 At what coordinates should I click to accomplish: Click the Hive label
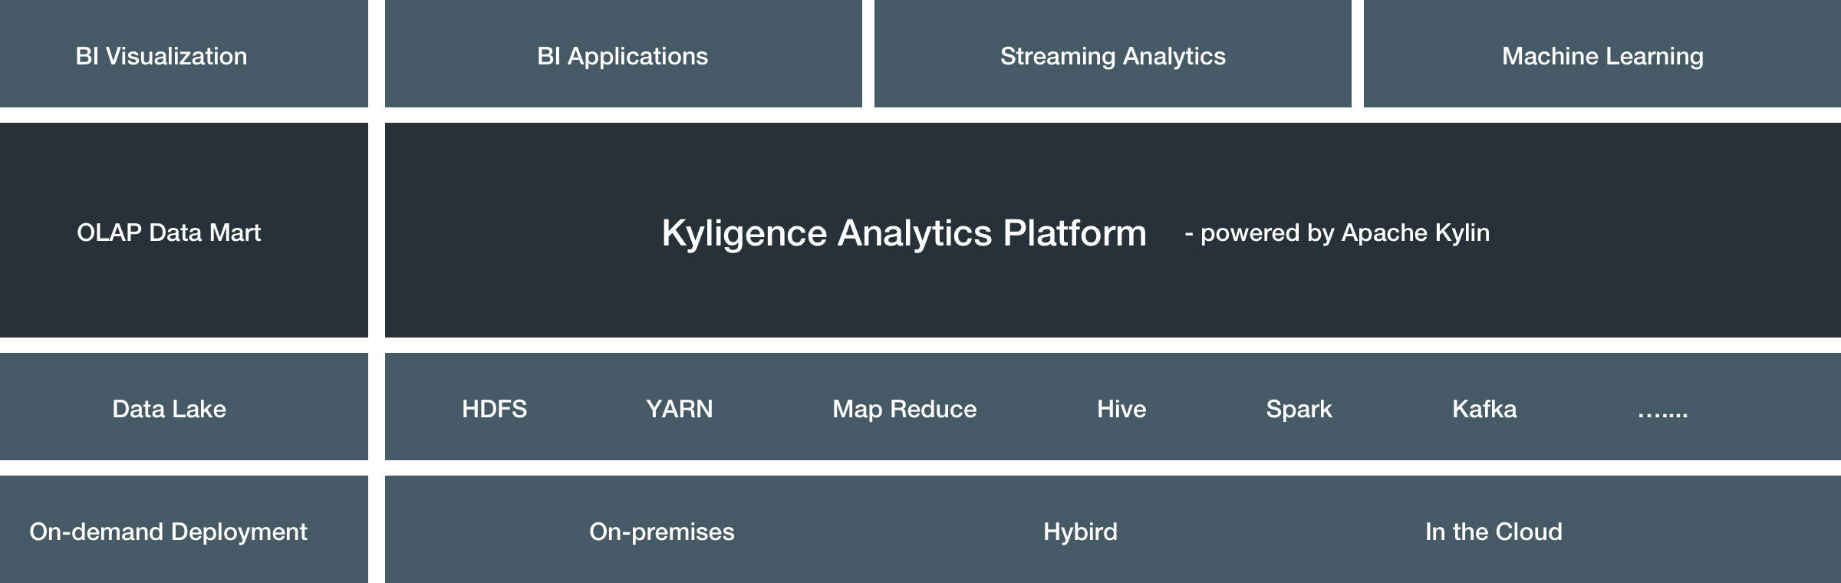click(x=1121, y=409)
